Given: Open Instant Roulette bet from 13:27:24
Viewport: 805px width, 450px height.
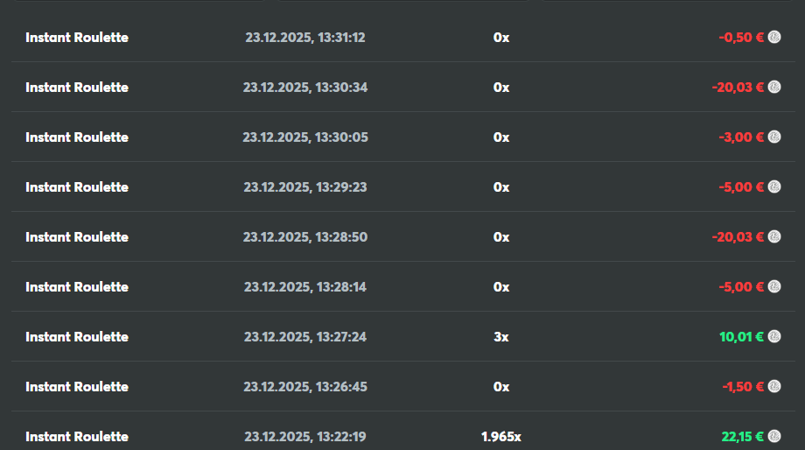Looking at the screenshot, I should [77, 337].
